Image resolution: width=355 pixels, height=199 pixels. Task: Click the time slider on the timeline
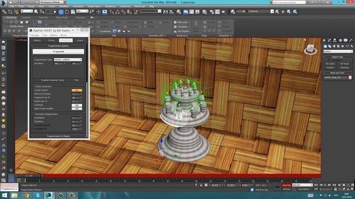(x=28, y=176)
